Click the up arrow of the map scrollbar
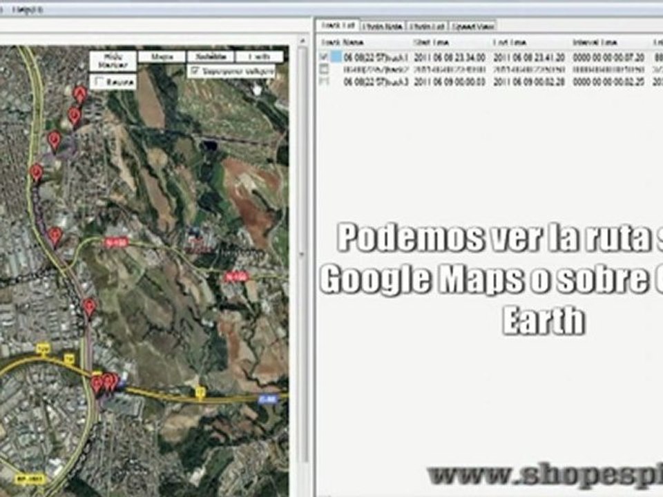Image resolution: width=663 pixels, height=497 pixels. pos(302,41)
